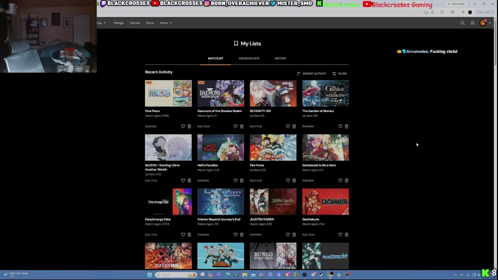Toggle heart on Sentenced to Be a Hero
Viewport: 498px width, 280px height.
340,180
